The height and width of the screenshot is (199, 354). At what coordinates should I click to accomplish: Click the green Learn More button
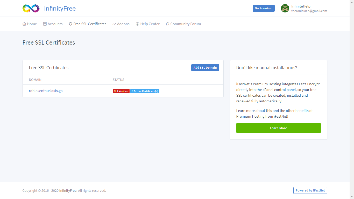[279, 128]
